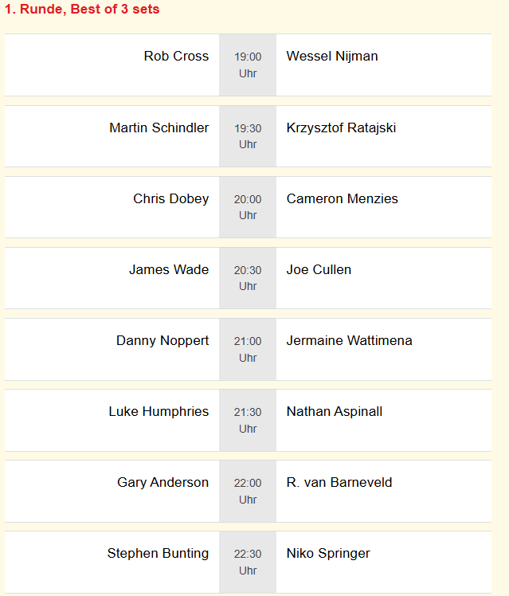This screenshot has width=509, height=596.
Task: Click on Joe Cullen
Action: coord(319,270)
